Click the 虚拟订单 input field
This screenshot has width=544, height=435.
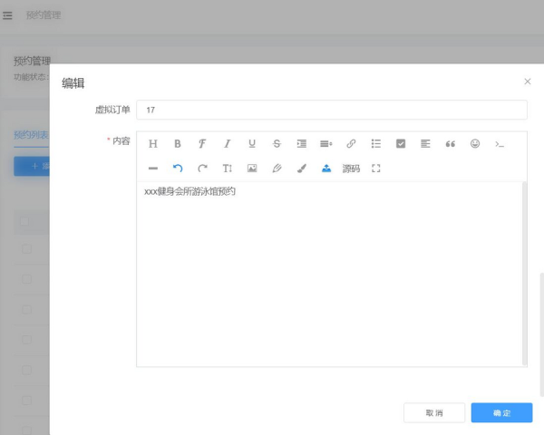332,110
